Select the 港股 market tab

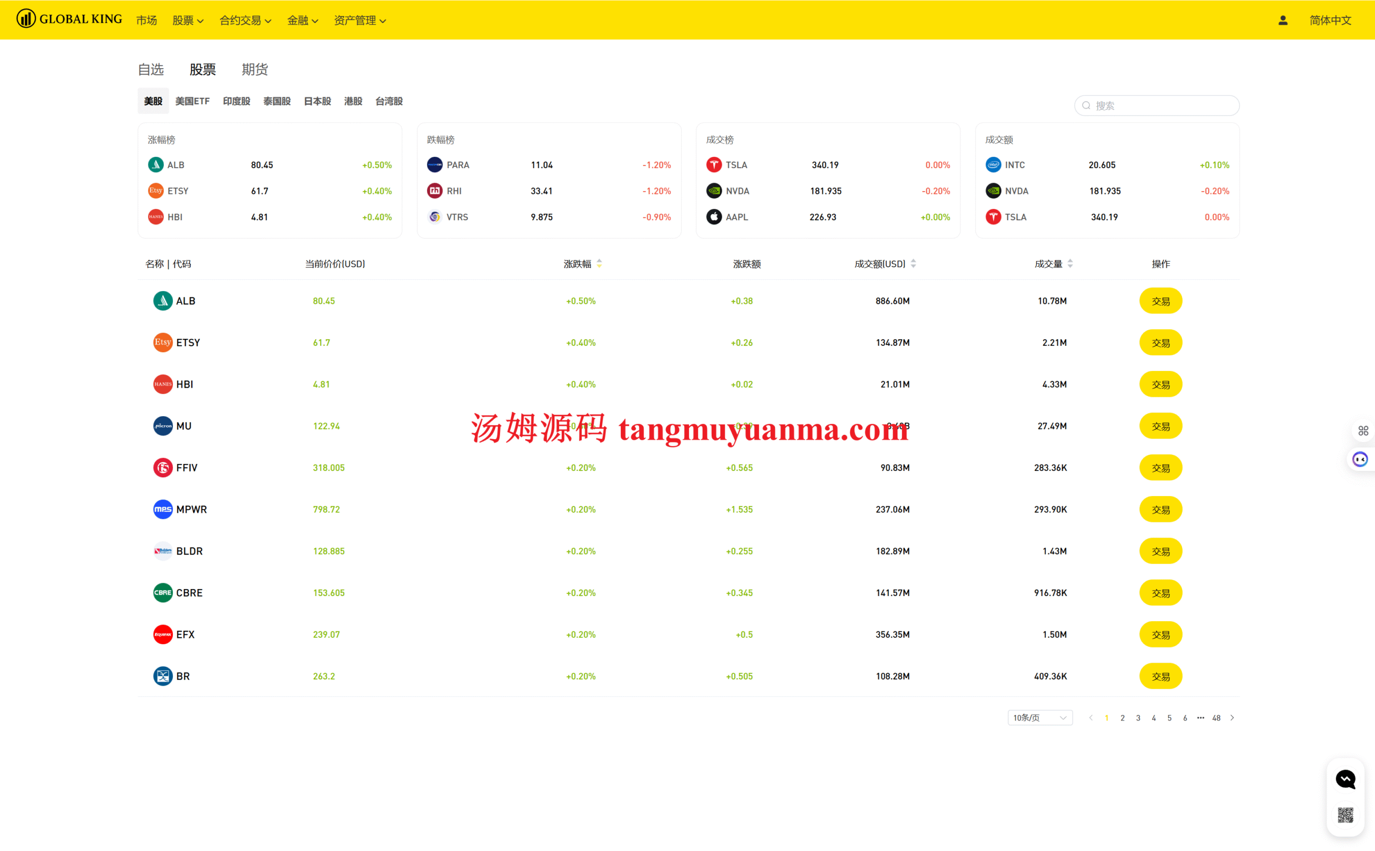coord(353,101)
